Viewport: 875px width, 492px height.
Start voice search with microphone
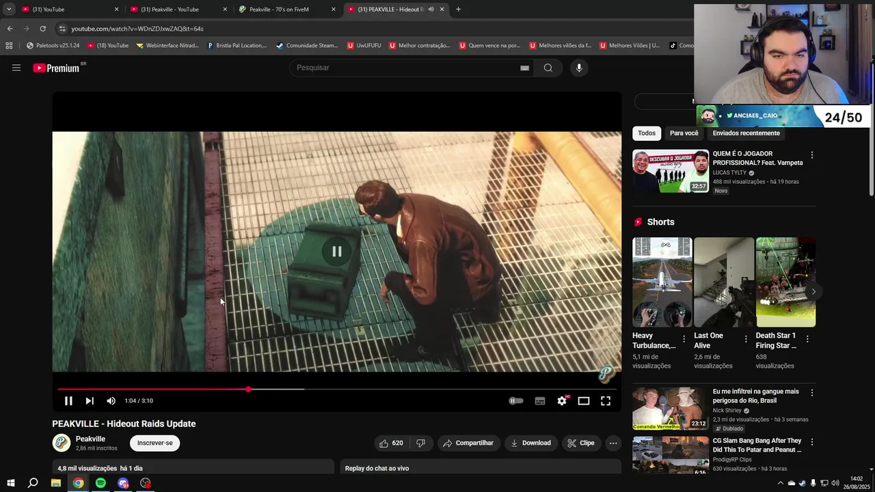579,68
